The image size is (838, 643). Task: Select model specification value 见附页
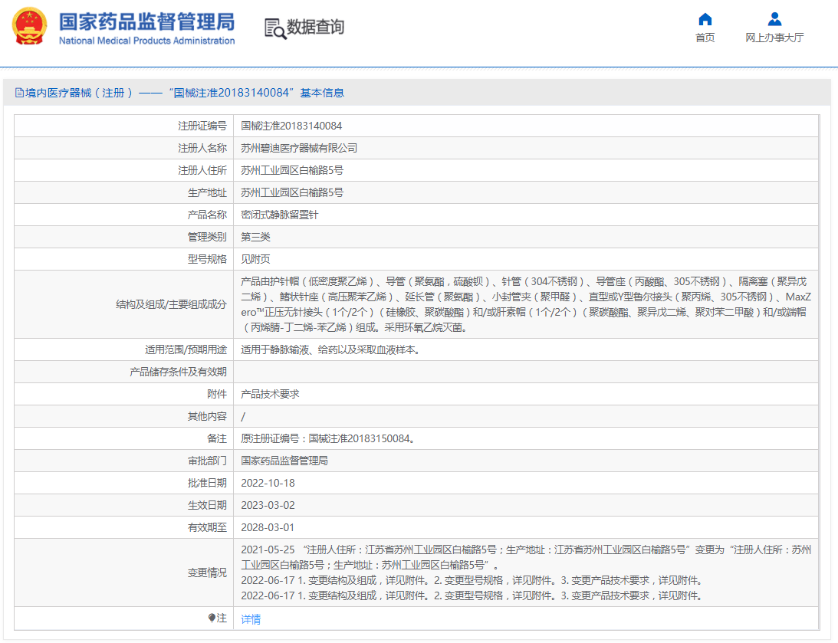255,259
